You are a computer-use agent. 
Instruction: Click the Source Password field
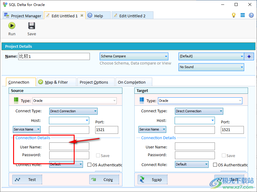click(69, 155)
